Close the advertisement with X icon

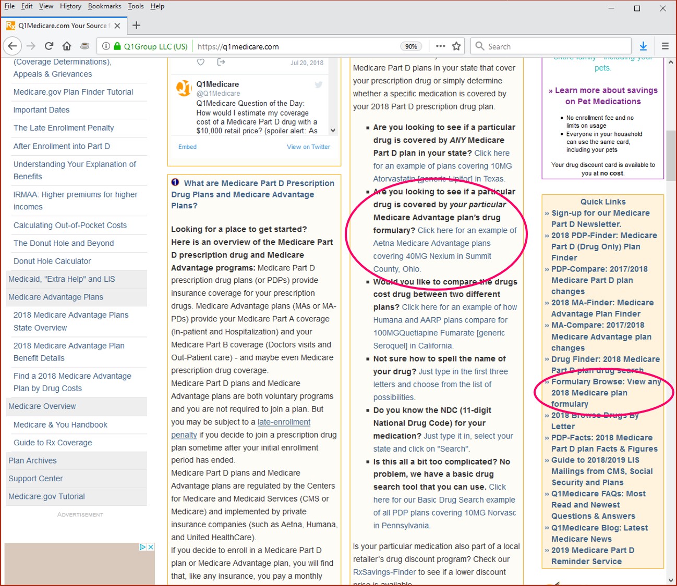[x=151, y=547]
